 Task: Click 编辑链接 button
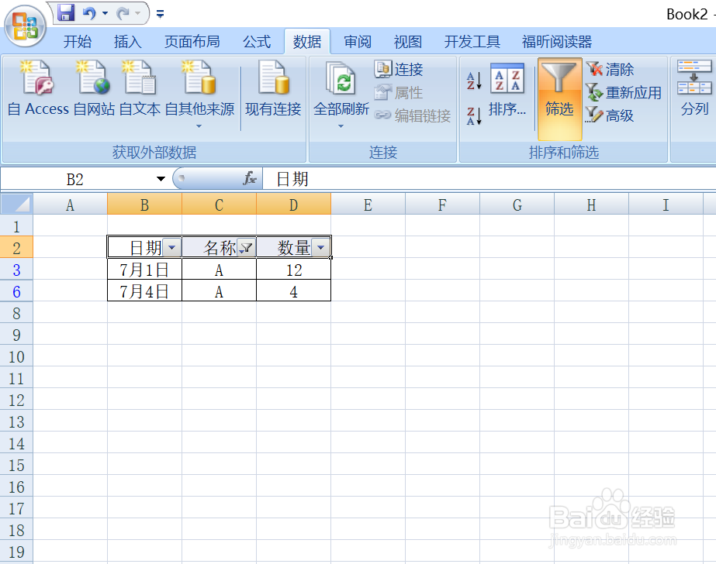point(413,115)
